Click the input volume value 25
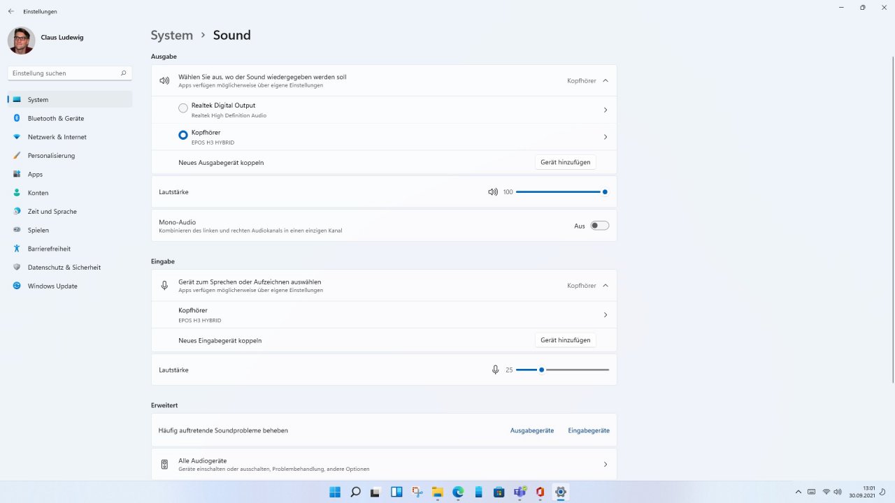The width and height of the screenshot is (895, 503). click(509, 370)
